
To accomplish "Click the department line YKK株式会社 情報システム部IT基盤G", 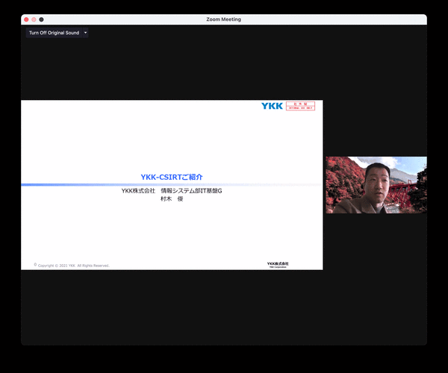I will tap(172, 191).
